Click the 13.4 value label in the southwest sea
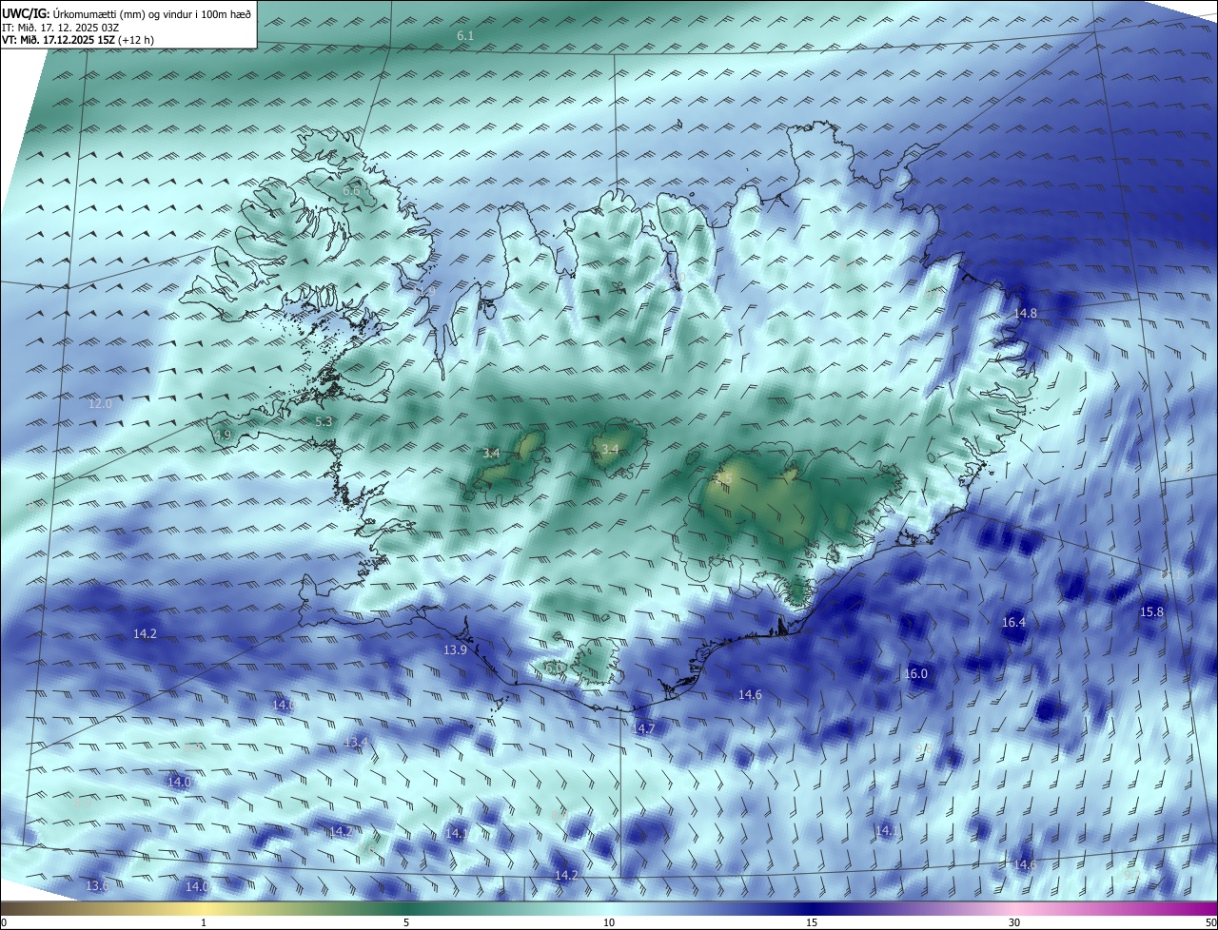This screenshot has width=1218, height=930. [356, 742]
